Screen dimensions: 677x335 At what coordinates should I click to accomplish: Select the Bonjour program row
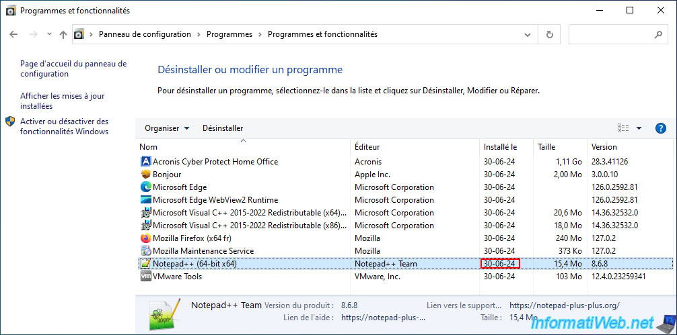(404, 175)
